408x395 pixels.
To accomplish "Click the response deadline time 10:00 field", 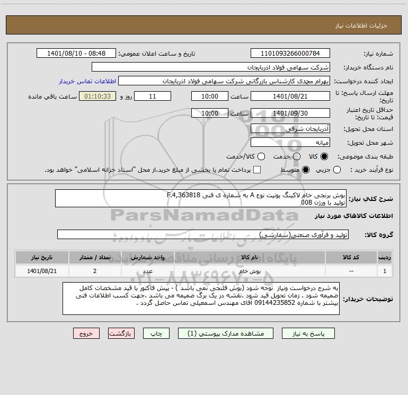I will pyautogui.click(x=210, y=96).
